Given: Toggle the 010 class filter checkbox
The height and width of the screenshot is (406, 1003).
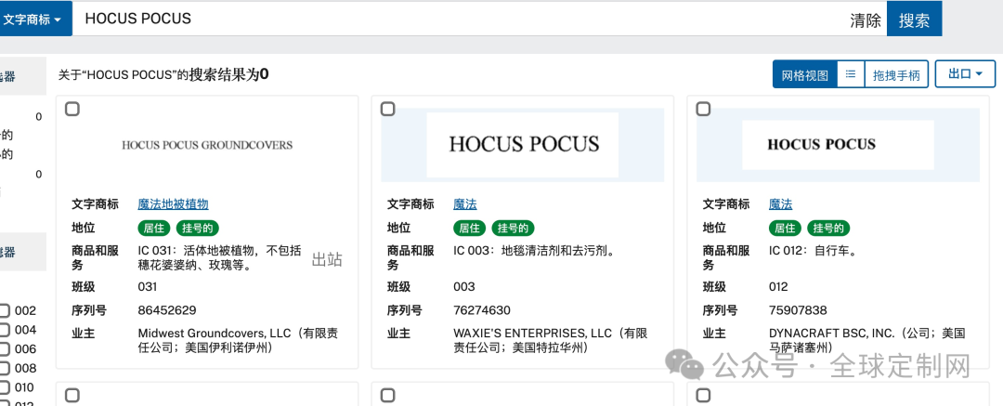Looking at the screenshot, I should [x=5, y=388].
